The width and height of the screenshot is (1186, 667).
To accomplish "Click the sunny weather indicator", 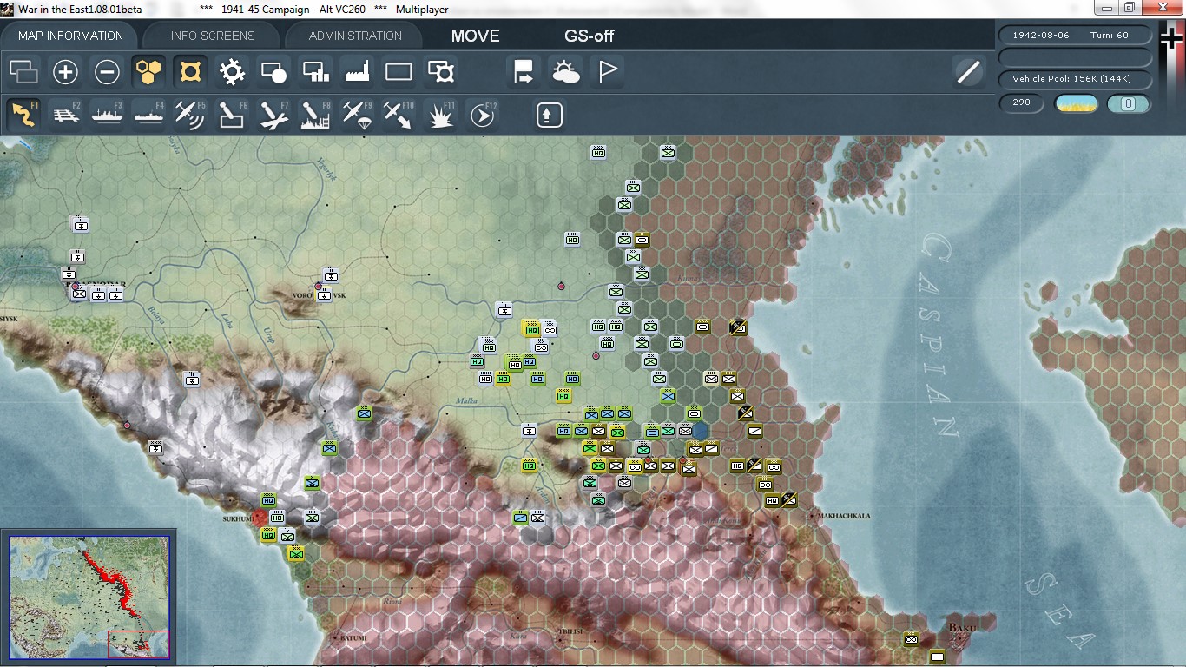I will (1076, 103).
